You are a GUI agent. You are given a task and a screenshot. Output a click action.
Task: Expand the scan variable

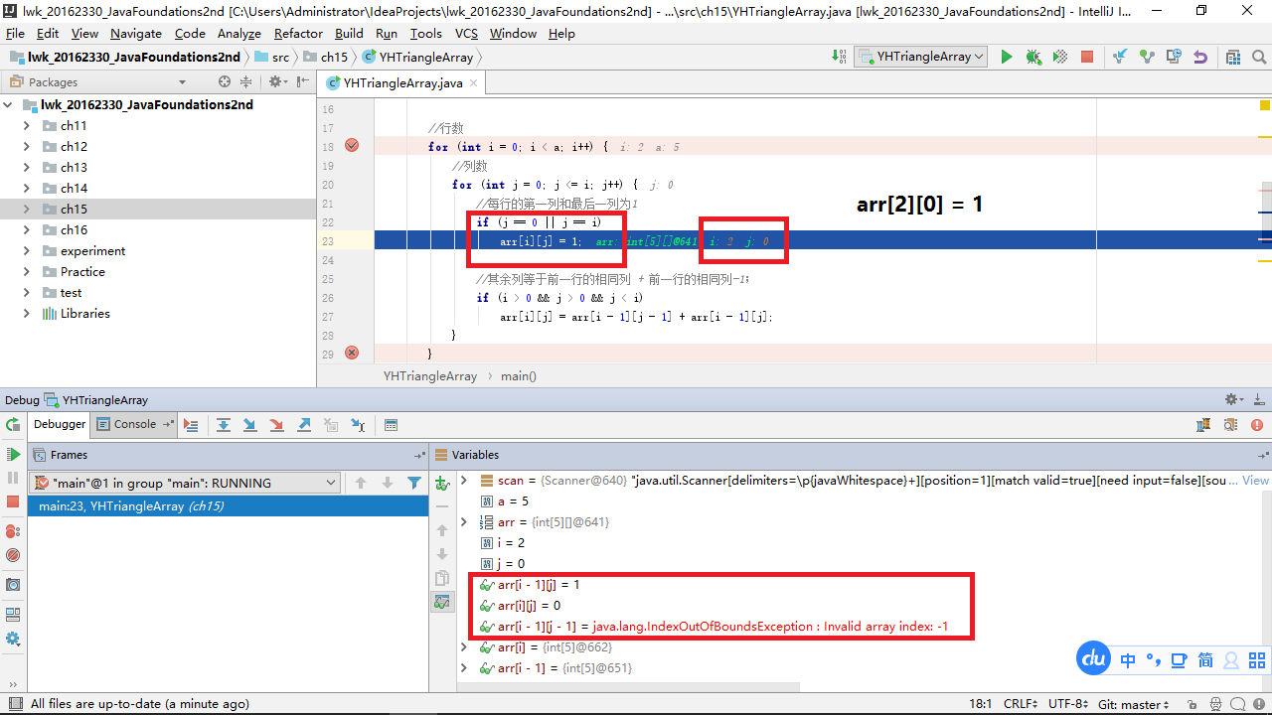tap(463, 480)
